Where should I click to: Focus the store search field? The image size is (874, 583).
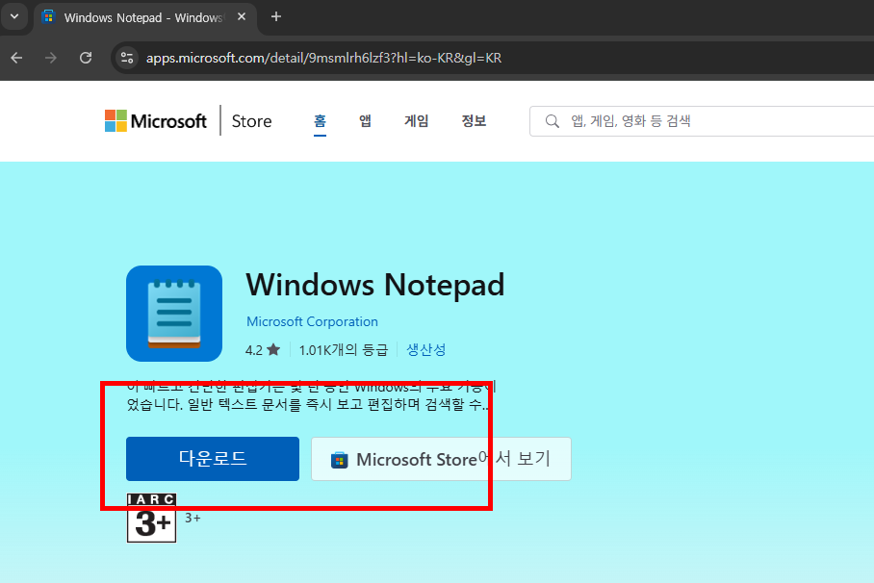pyautogui.click(x=702, y=121)
